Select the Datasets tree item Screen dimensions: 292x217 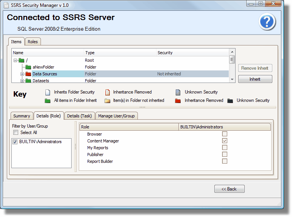tap(41, 81)
